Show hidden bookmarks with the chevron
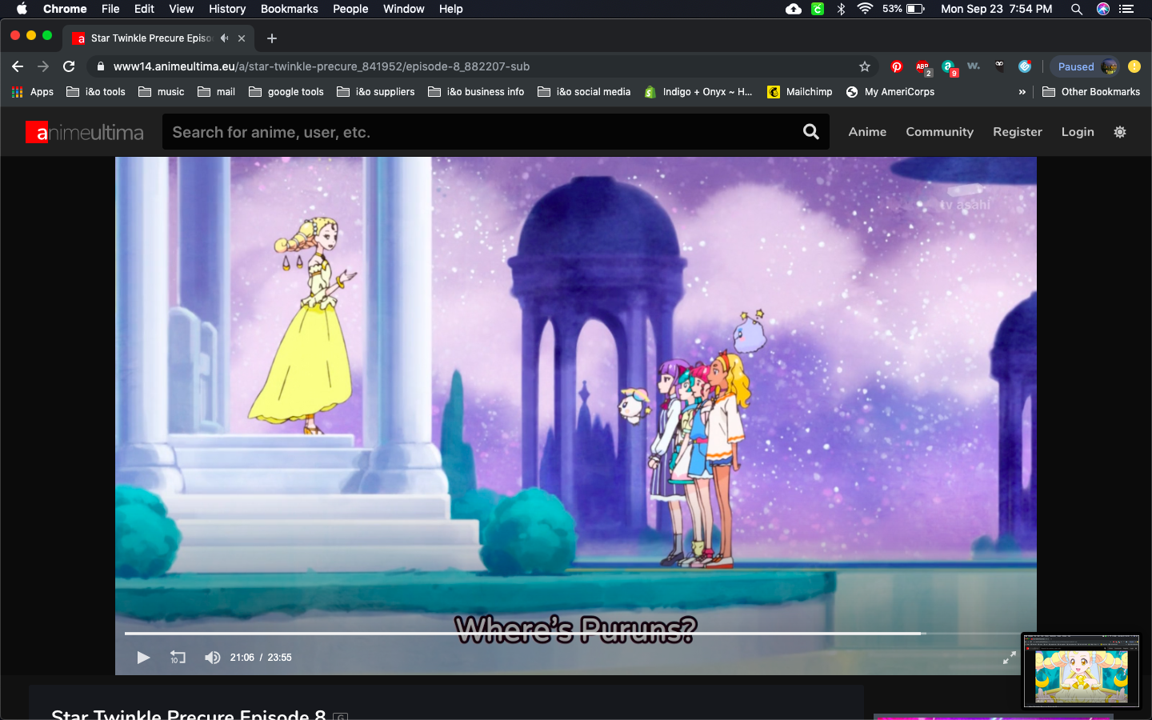 point(1022,92)
